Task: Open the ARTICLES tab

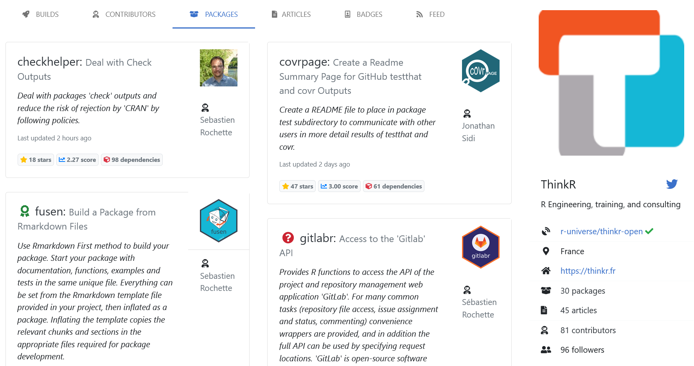Action: tap(296, 14)
